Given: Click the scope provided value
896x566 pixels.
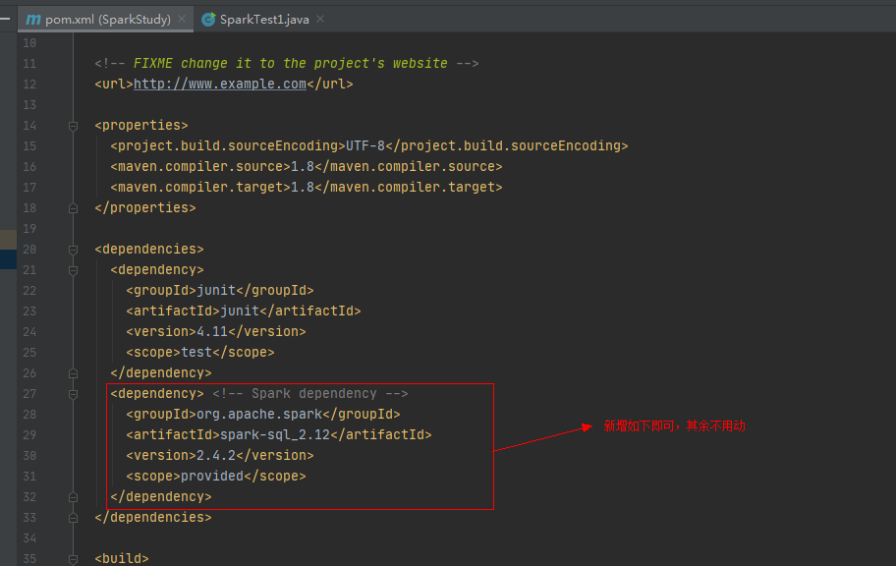Looking at the screenshot, I should click(212, 476).
